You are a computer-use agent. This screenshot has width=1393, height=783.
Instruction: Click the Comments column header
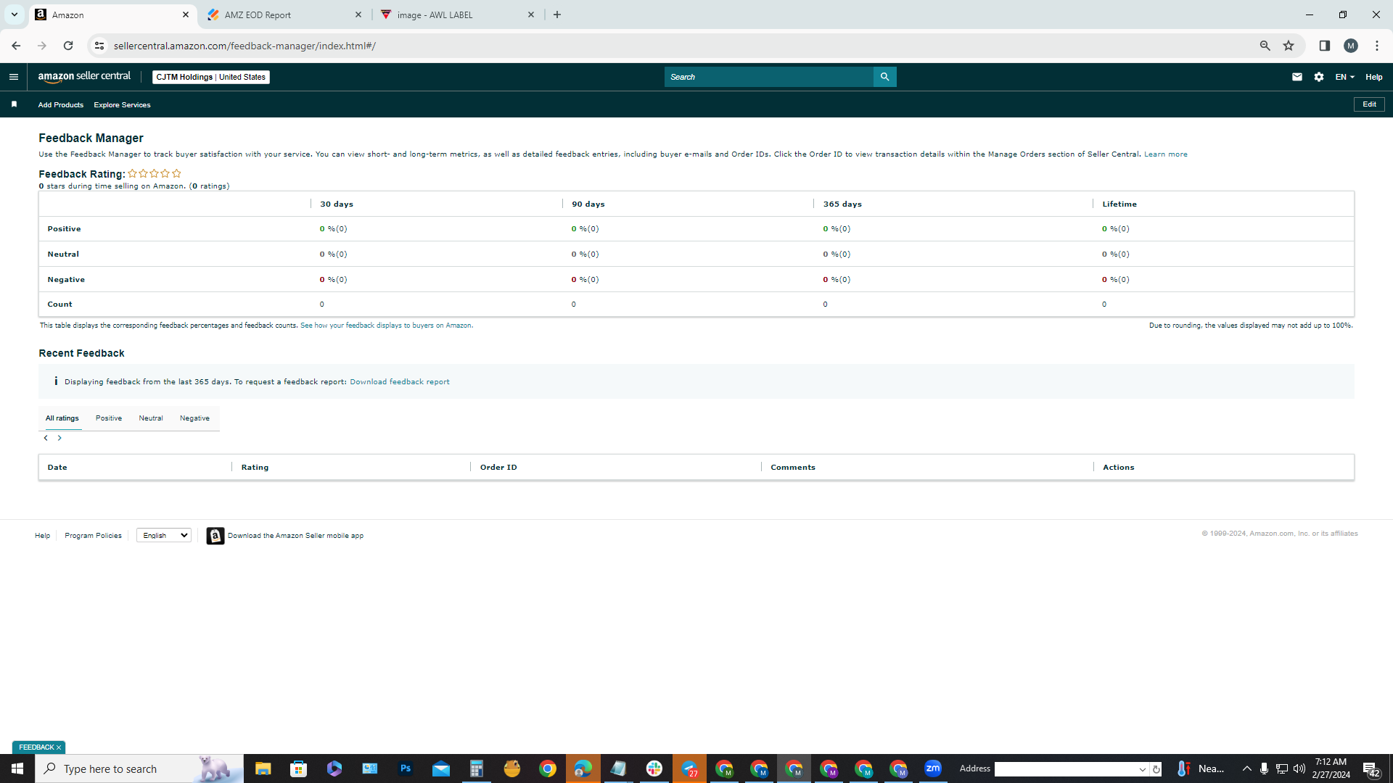point(793,468)
